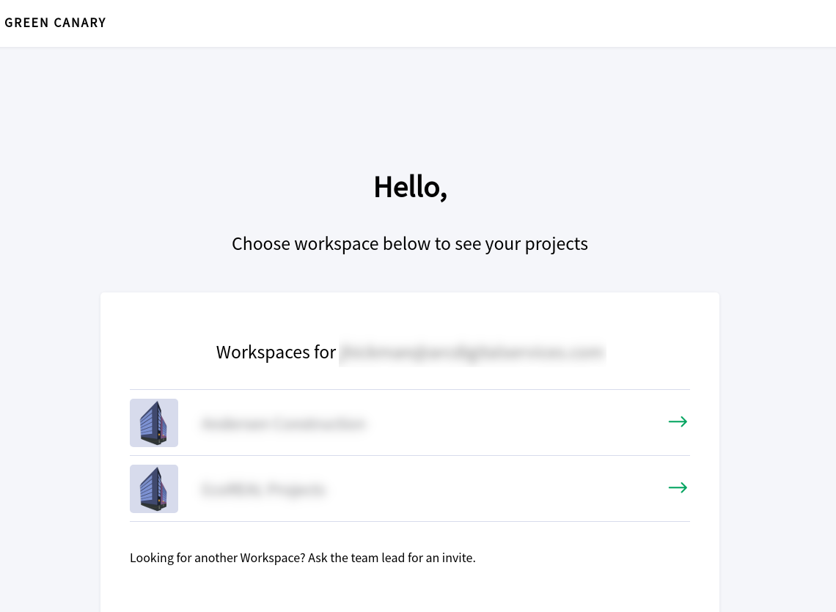Click the Green Canary logo text
Image resolution: width=836 pixels, height=612 pixels.
click(55, 23)
